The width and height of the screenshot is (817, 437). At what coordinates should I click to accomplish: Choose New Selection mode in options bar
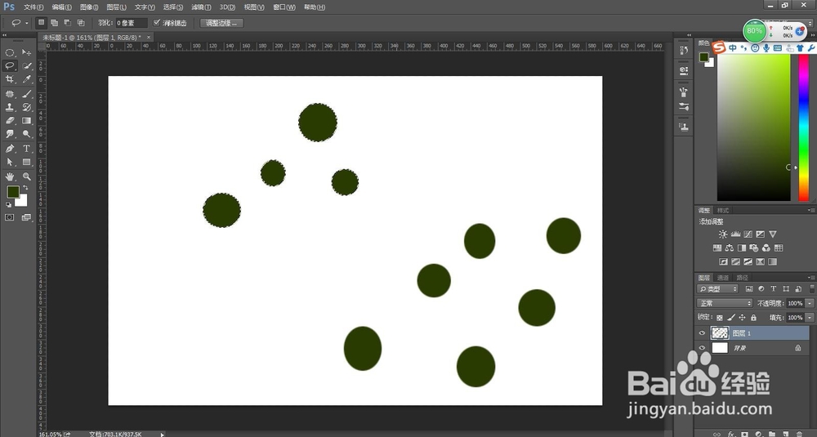click(x=41, y=23)
